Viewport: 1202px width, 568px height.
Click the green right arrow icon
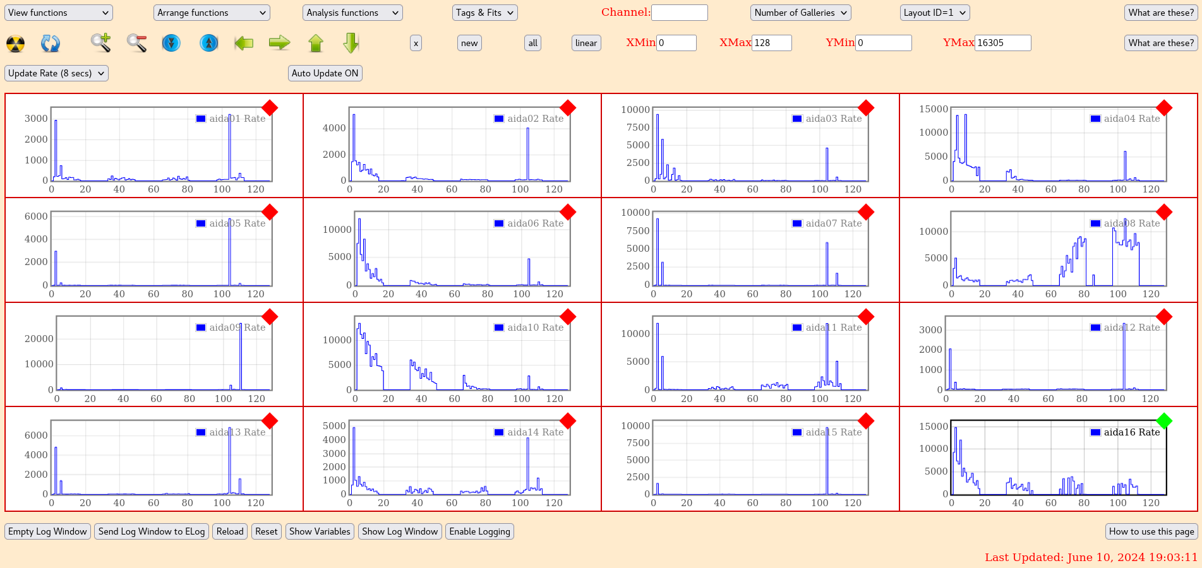point(279,43)
